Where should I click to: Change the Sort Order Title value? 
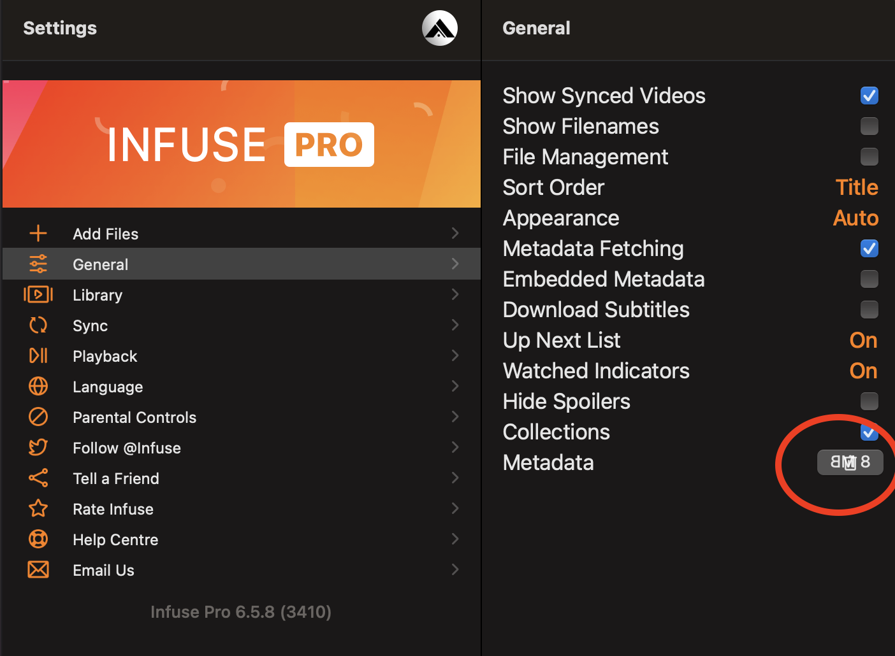(856, 187)
